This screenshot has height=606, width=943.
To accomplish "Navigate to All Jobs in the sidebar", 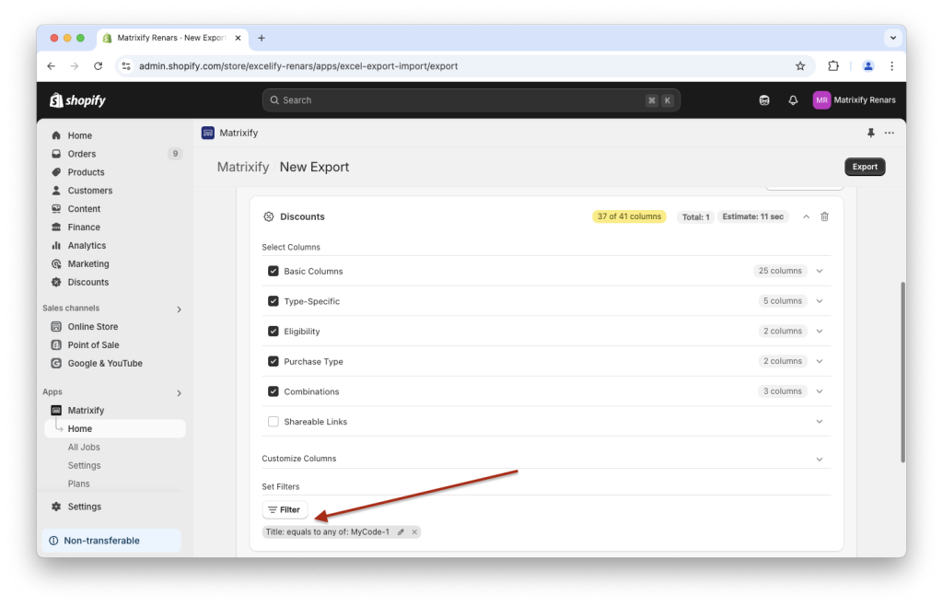I will (84, 447).
